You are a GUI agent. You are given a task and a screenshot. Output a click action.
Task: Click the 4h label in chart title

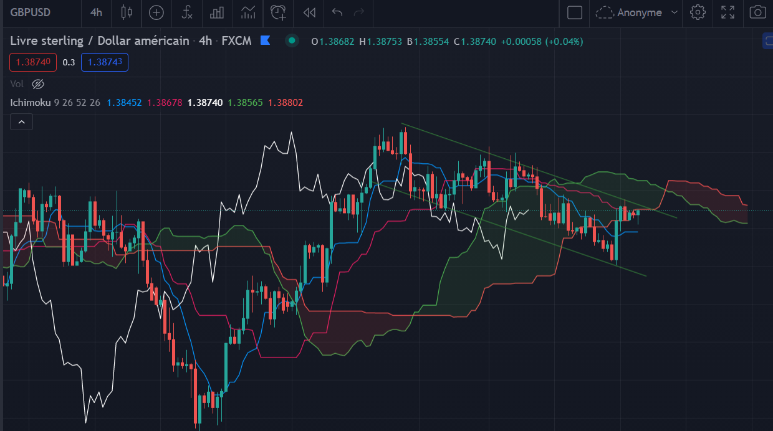click(205, 41)
